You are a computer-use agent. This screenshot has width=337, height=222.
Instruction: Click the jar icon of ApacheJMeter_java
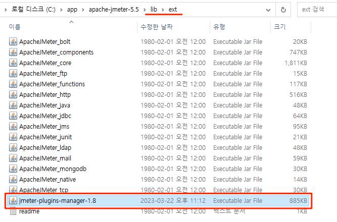tap(13, 105)
